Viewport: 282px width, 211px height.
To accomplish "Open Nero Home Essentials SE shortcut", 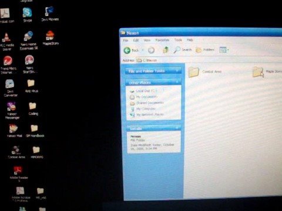I will [29, 40].
